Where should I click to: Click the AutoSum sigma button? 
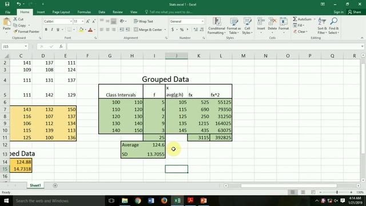(x=303, y=19)
